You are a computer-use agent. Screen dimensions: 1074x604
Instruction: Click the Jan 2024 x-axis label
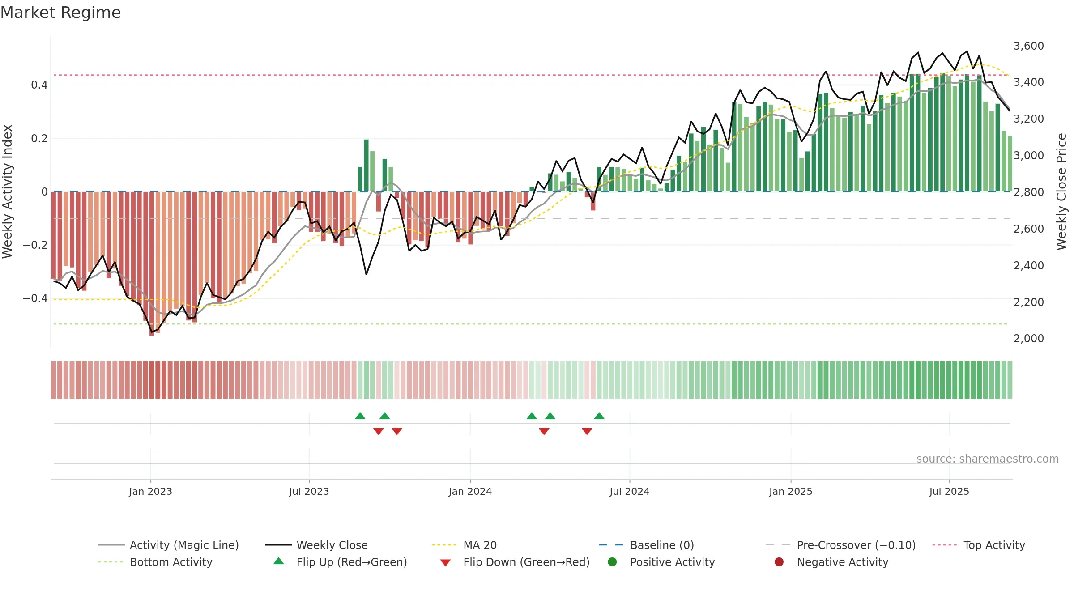coord(470,491)
